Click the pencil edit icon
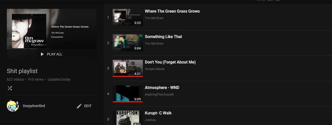This screenshot has width=332, height=125. (79, 106)
